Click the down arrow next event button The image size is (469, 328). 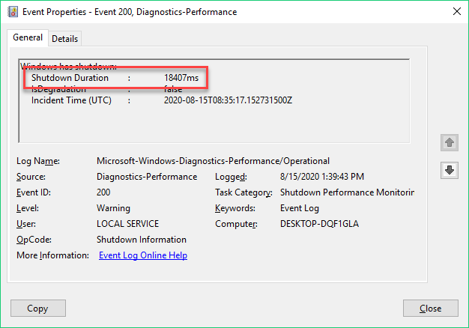[x=450, y=170]
